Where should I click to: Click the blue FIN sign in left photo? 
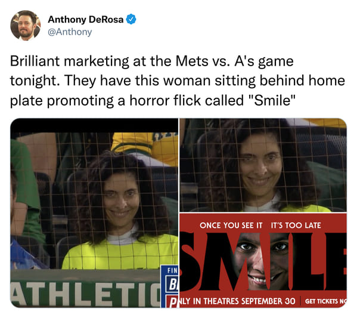[x=170, y=286]
